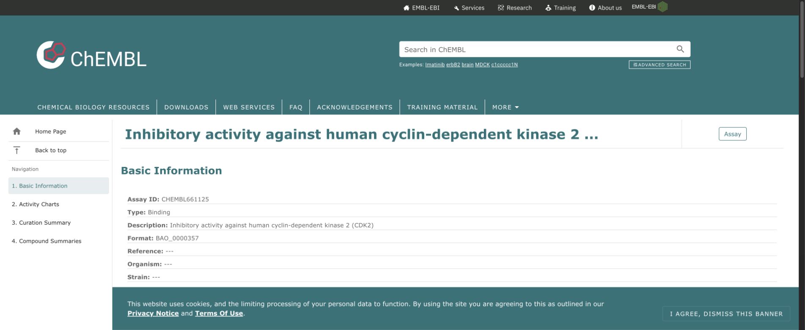
Task: Click the EMBL-EBI hexagon logo icon
Action: click(663, 7)
